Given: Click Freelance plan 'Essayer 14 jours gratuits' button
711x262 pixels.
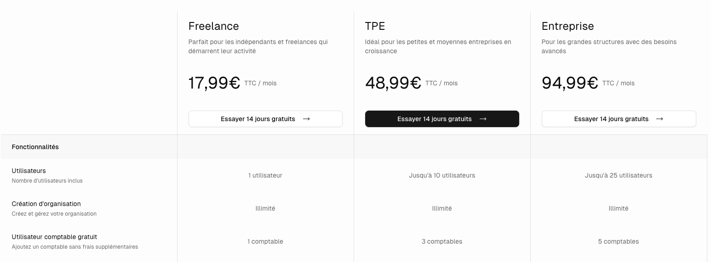Looking at the screenshot, I should (x=265, y=119).
